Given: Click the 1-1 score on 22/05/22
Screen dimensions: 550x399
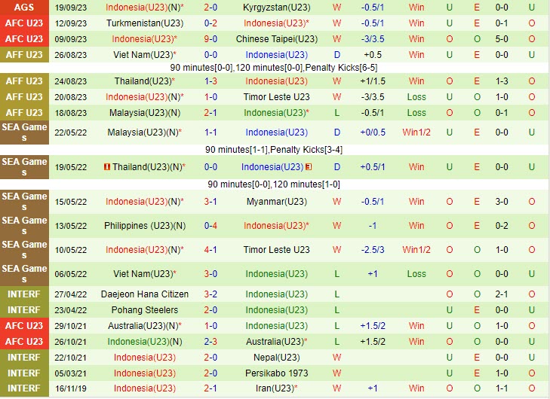Looking at the screenshot, I should tap(210, 132).
